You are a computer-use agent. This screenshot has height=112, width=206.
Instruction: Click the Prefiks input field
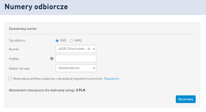click(x=76, y=59)
